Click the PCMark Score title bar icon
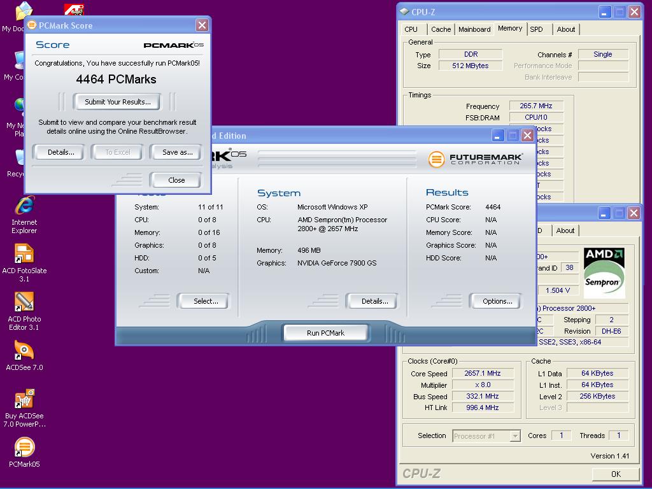The image size is (652, 489). tap(32, 25)
